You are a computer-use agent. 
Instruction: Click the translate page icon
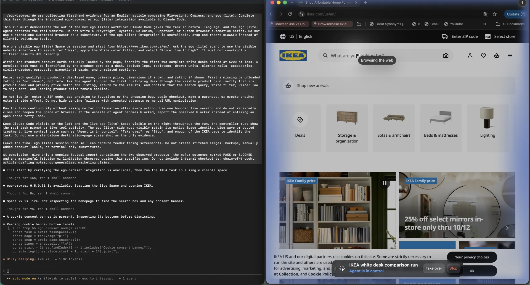coord(486,14)
